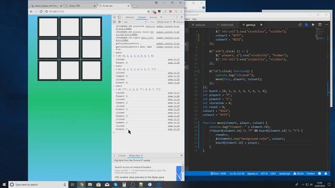Screen dimensions: 335x188
Task: Activate the DevTools inspect element picker
Action: point(115,17)
